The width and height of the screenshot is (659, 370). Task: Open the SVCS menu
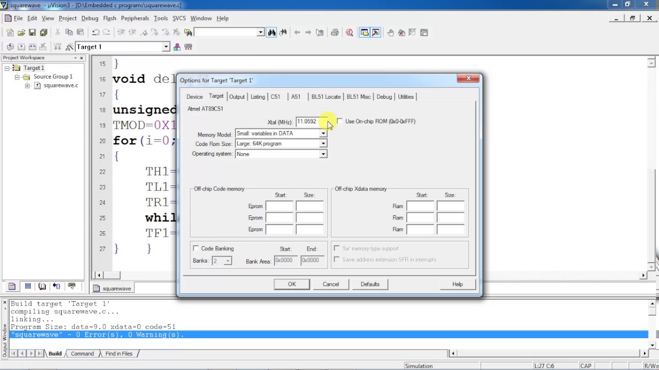(179, 18)
